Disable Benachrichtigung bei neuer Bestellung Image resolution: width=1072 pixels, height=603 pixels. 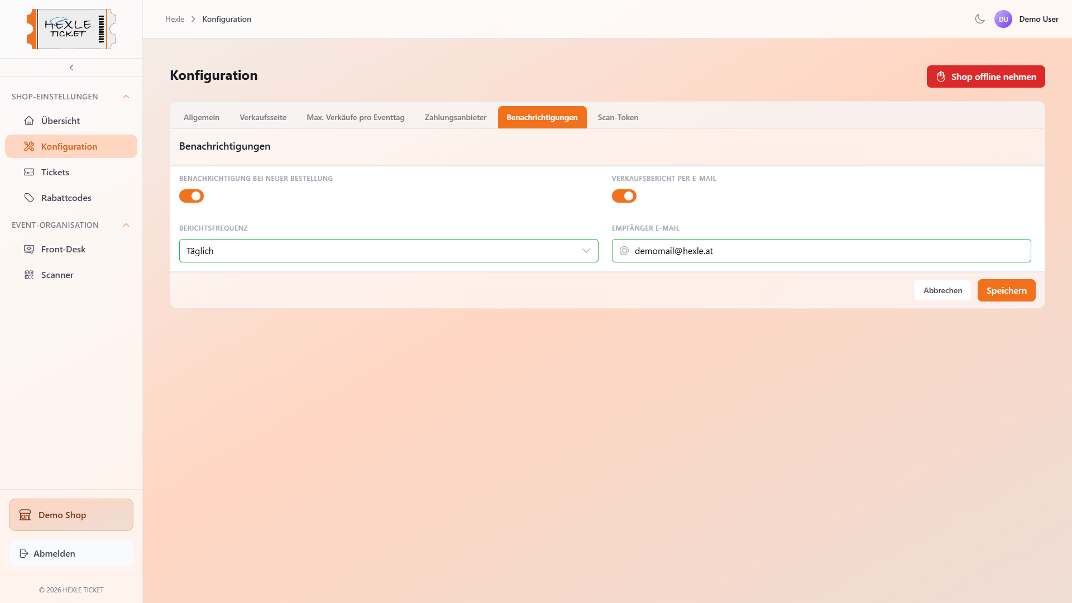191,196
